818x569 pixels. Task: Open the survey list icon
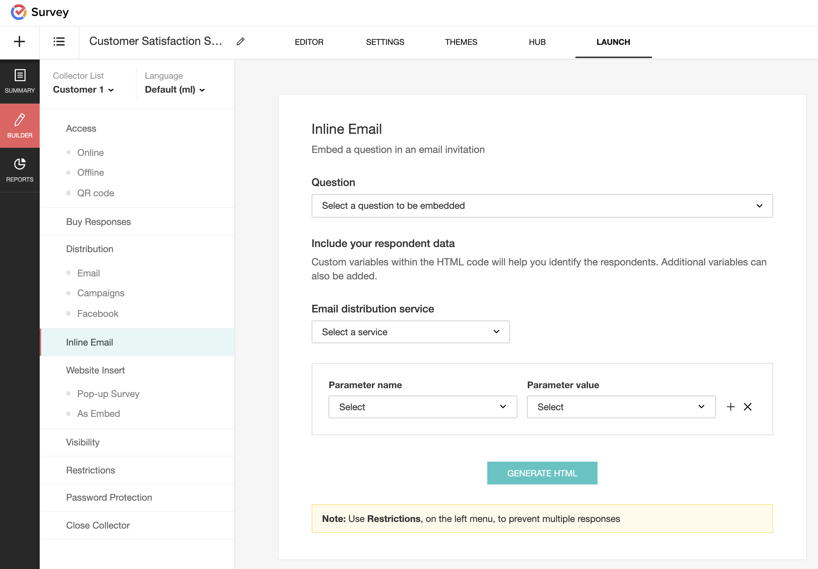[59, 42]
